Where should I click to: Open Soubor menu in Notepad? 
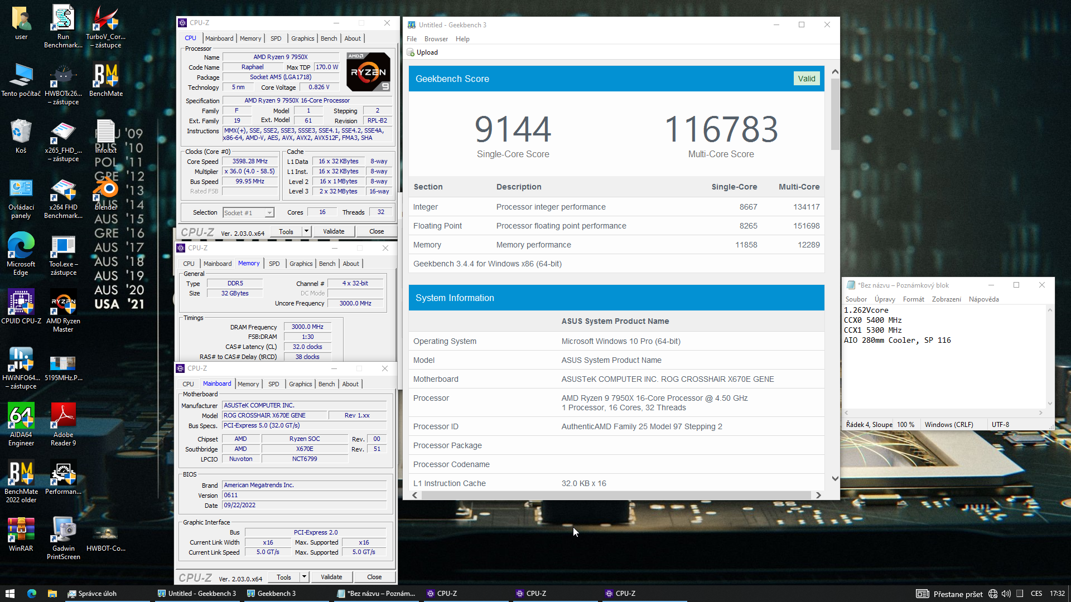[x=856, y=299]
